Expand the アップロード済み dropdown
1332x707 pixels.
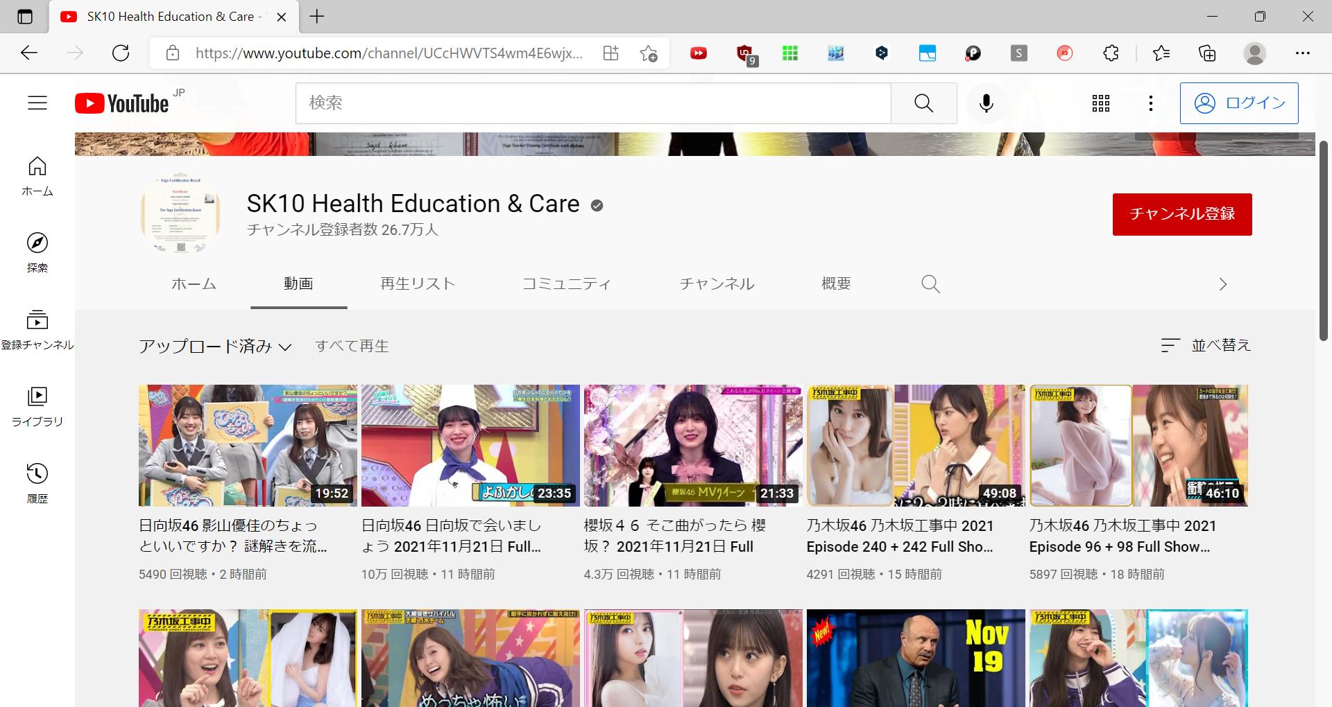(215, 347)
